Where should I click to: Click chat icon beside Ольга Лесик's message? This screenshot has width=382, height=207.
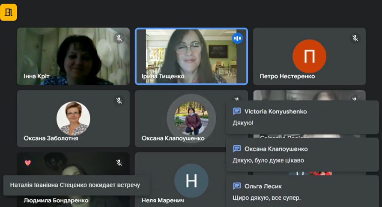click(x=237, y=186)
